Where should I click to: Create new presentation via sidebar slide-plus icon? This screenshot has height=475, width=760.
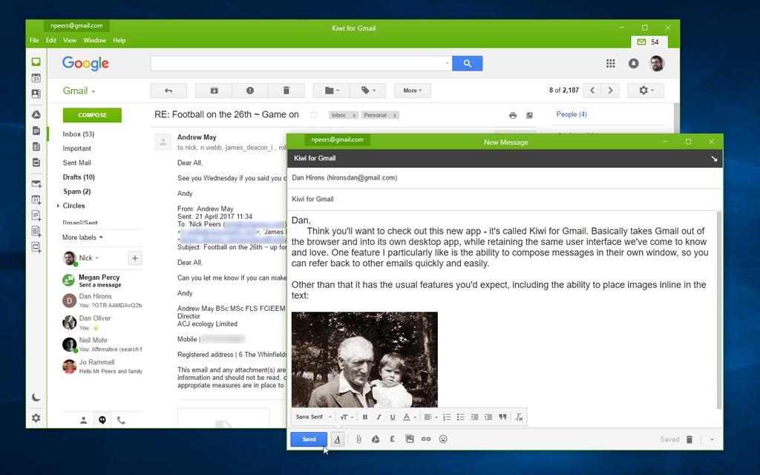pos(36,246)
